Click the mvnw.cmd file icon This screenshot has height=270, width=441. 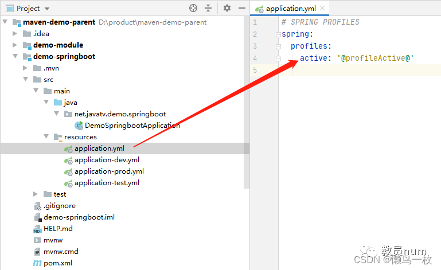(37, 252)
